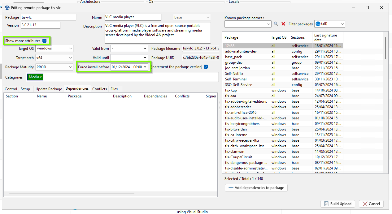Switch to the Control tab
This screenshot has width=392, height=214.
tap(11, 89)
